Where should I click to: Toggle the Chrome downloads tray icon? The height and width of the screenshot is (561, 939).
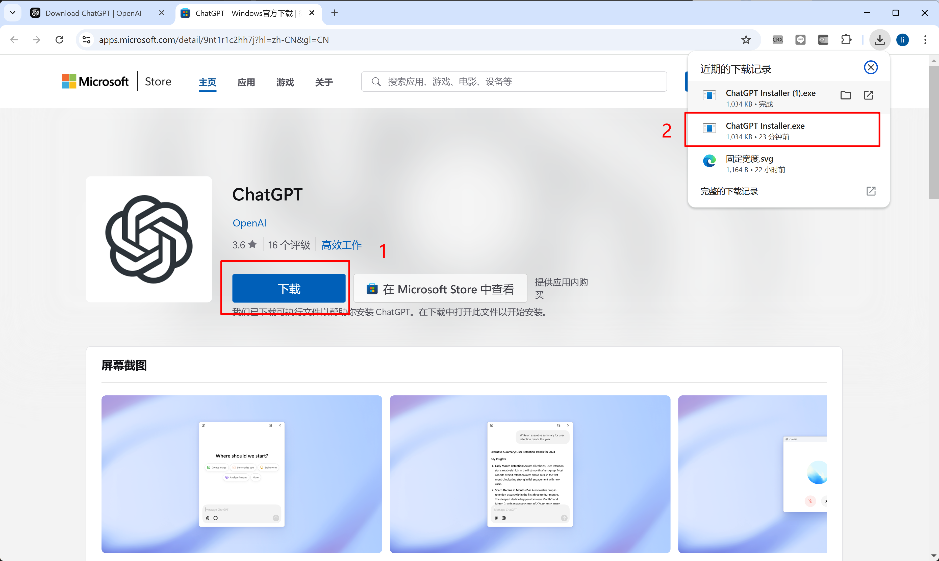point(880,40)
